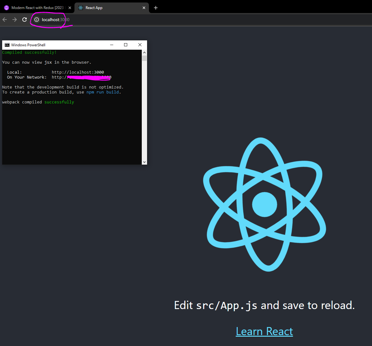The height and width of the screenshot is (346, 372).
Task: Click PowerShell scrollbar up arrow
Action: point(144,52)
